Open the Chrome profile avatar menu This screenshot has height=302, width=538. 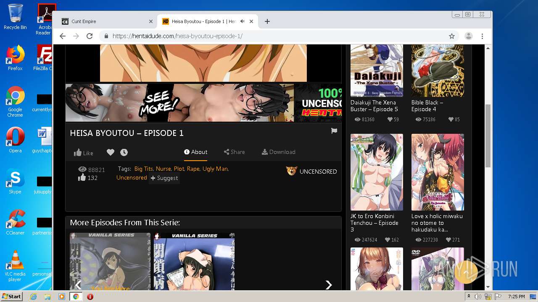click(x=468, y=36)
